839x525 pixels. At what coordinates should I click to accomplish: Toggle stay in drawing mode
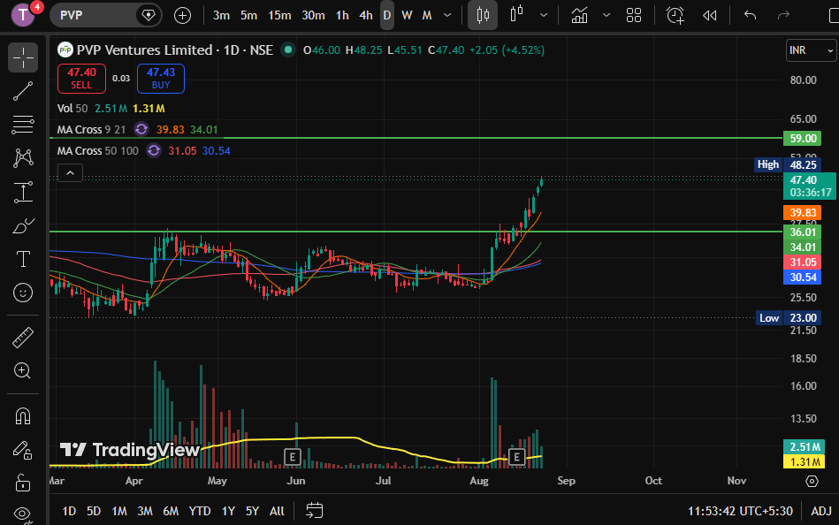(23, 450)
